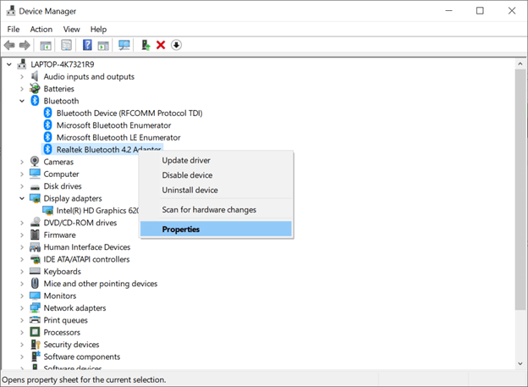Image resolution: width=528 pixels, height=387 pixels.
Task: Expand the Software components chevron
Action: pyautogui.click(x=22, y=357)
